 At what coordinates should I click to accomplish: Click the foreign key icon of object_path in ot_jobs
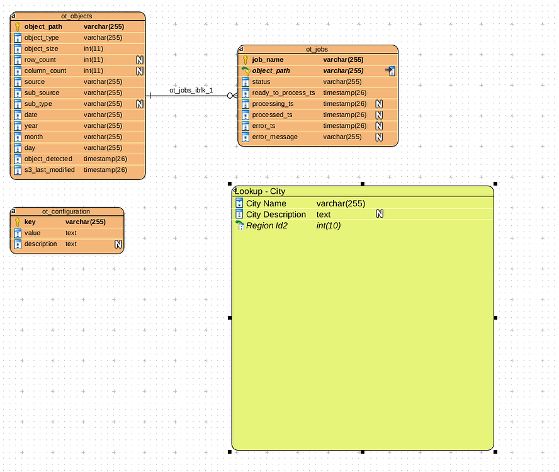(246, 71)
